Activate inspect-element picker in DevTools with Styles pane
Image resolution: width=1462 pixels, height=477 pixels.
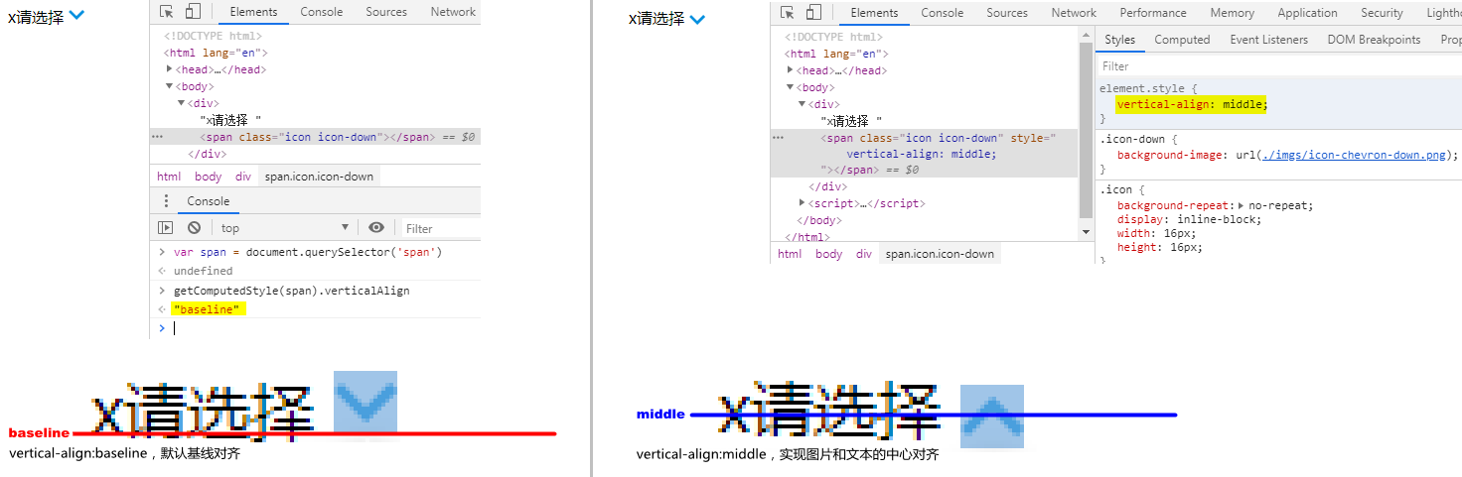point(787,13)
